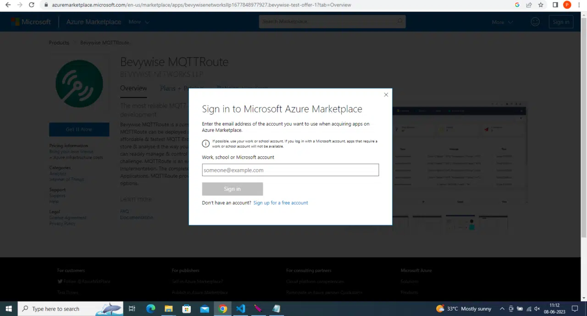This screenshot has width=587, height=316.
Task: Open the FAQ link under Learn more
Action: [124, 211]
